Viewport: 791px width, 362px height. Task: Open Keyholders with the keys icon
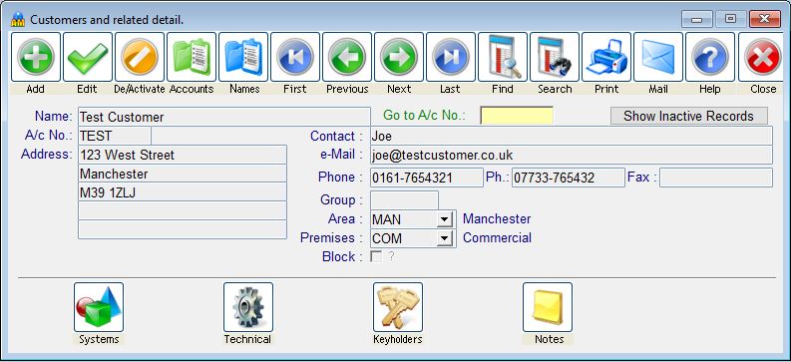pos(398,307)
